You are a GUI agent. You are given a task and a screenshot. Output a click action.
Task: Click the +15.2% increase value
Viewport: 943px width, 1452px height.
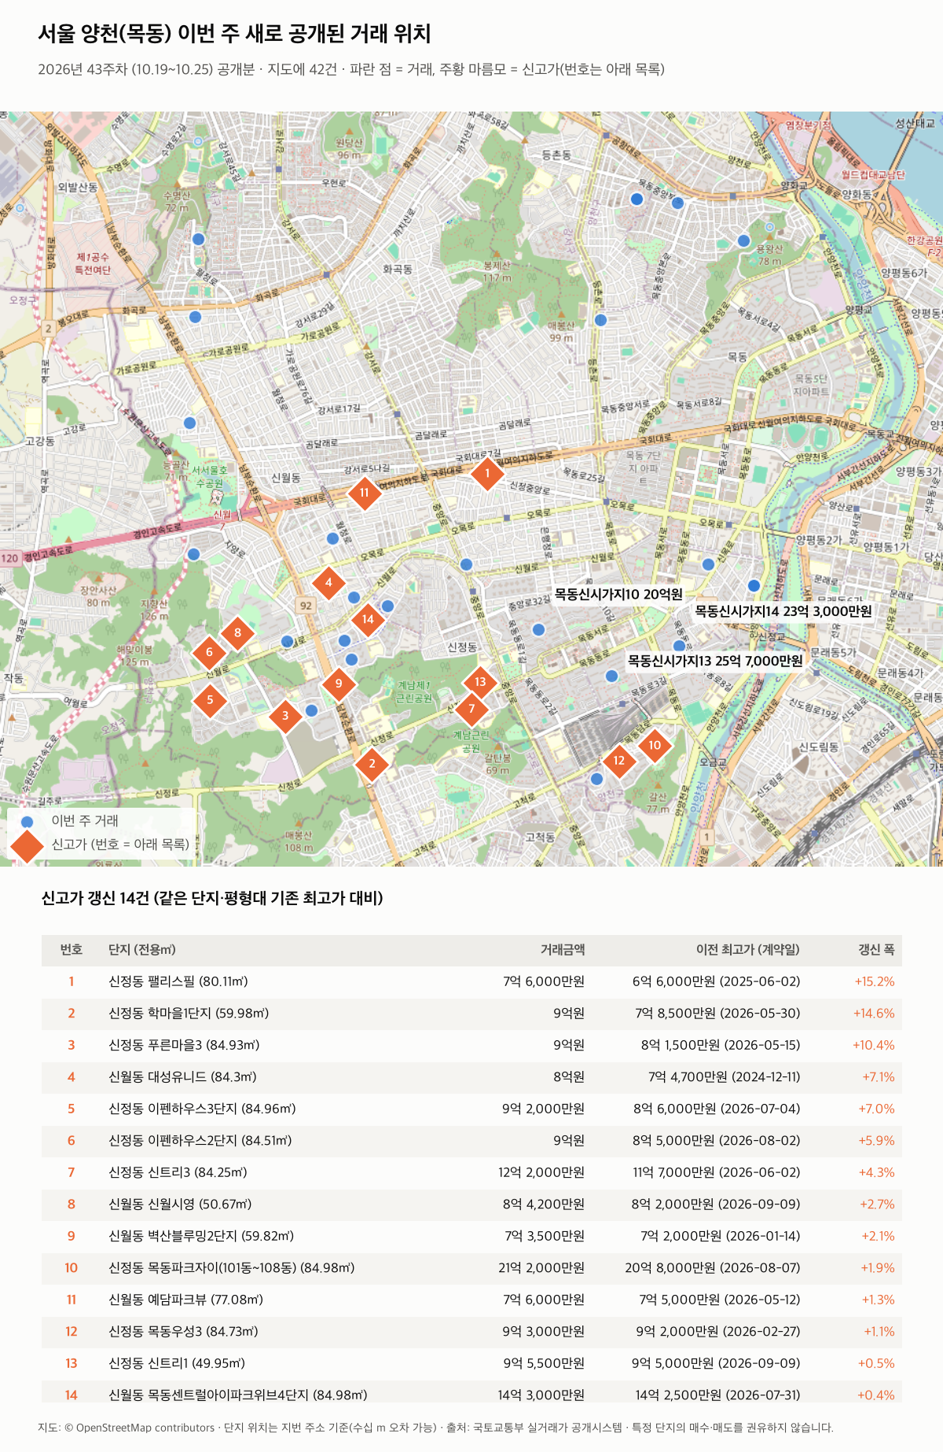[875, 981]
